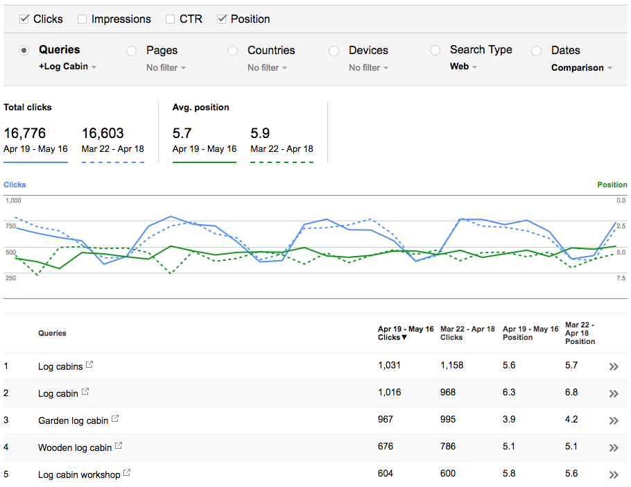The width and height of the screenshot is (631, 487).
Task: Expand details chevron on the Log cabins row
Action: (x=614, y=366)
